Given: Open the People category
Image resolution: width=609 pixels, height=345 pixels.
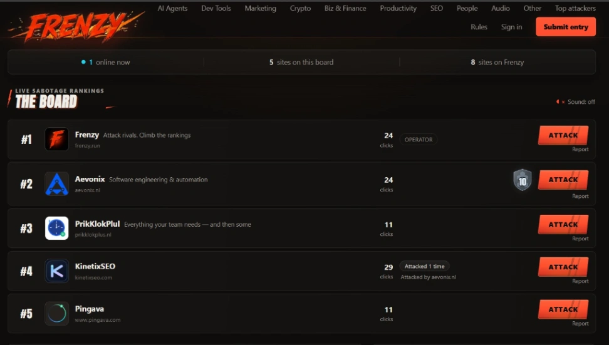Looking at the screenshot, I should (x=467, y=8).
